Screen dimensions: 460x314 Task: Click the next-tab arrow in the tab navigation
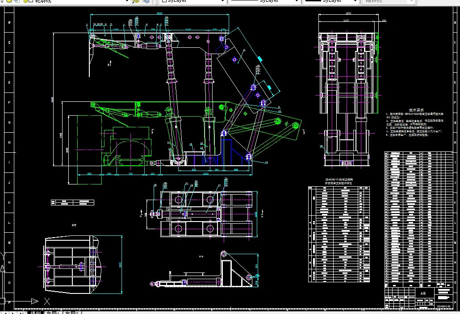13,313
